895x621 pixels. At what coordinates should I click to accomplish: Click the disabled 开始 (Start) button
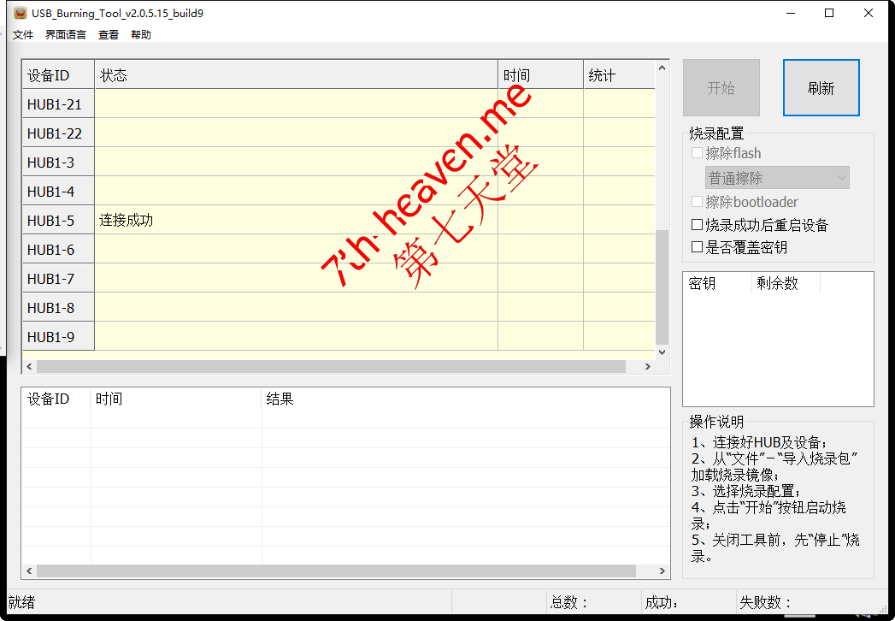tap(720, 87)
